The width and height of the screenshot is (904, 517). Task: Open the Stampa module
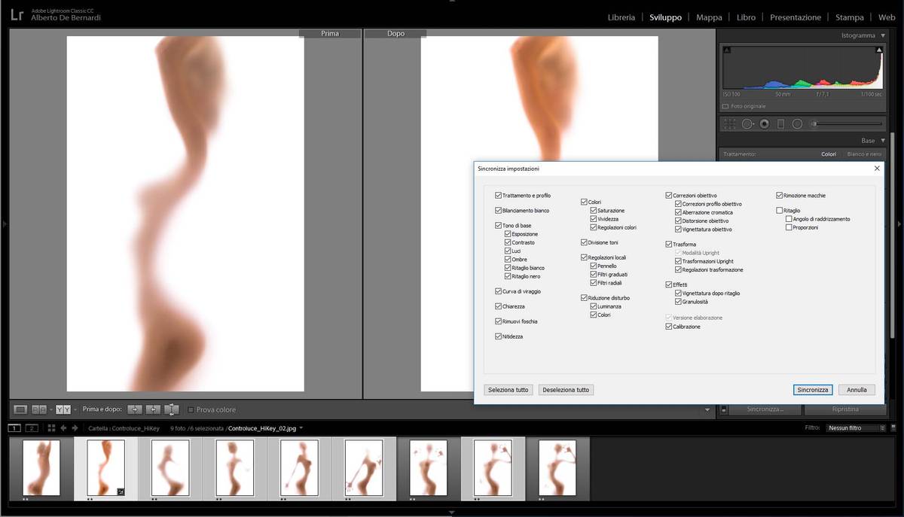click(x=849, y=17)
